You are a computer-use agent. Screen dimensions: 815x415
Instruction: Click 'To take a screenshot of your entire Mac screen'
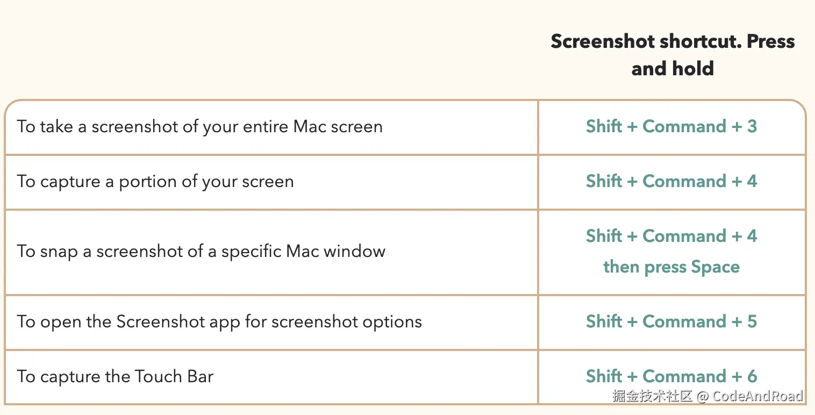pos(199,127)
